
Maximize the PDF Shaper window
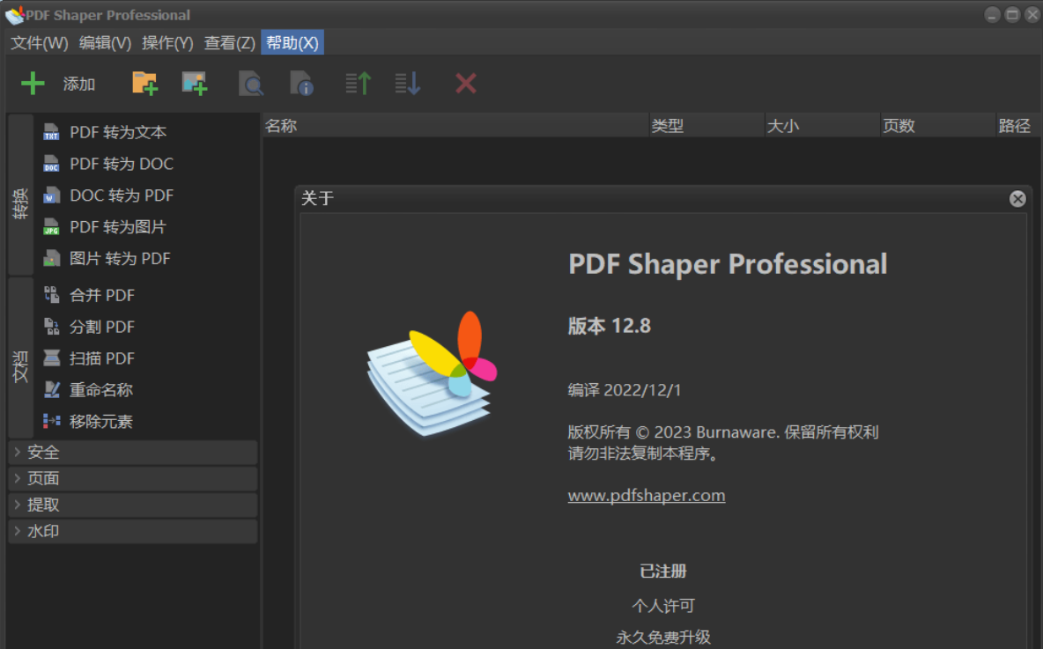pyautogui.click(x=1012, y=15)
